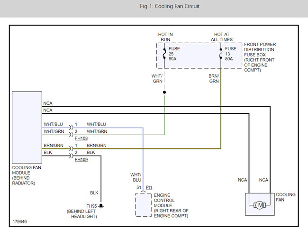Click BLK label beside the module
Image resolution: width=308 pixels, height=230 pixels.
point(48,153)
